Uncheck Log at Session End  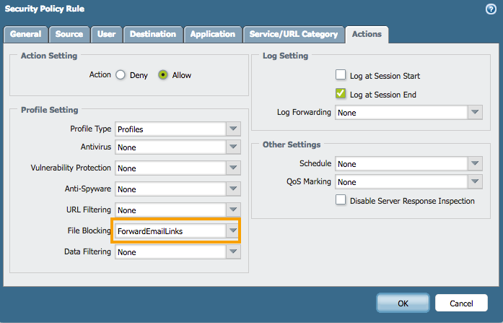coord(341,94)
